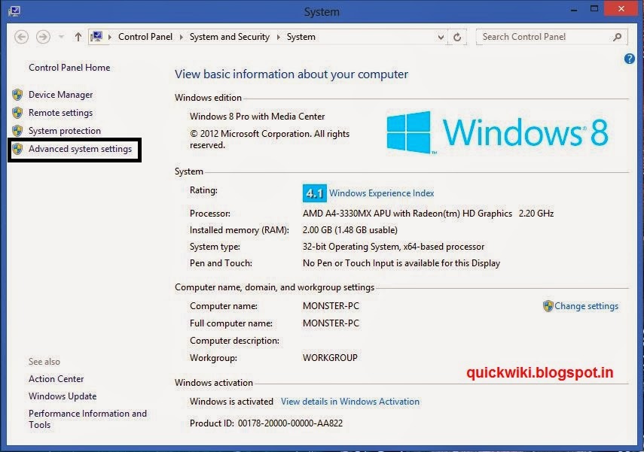Open the recent locations dropdown arrow
This screenshot has width=644, height=452.
(61, 37)
